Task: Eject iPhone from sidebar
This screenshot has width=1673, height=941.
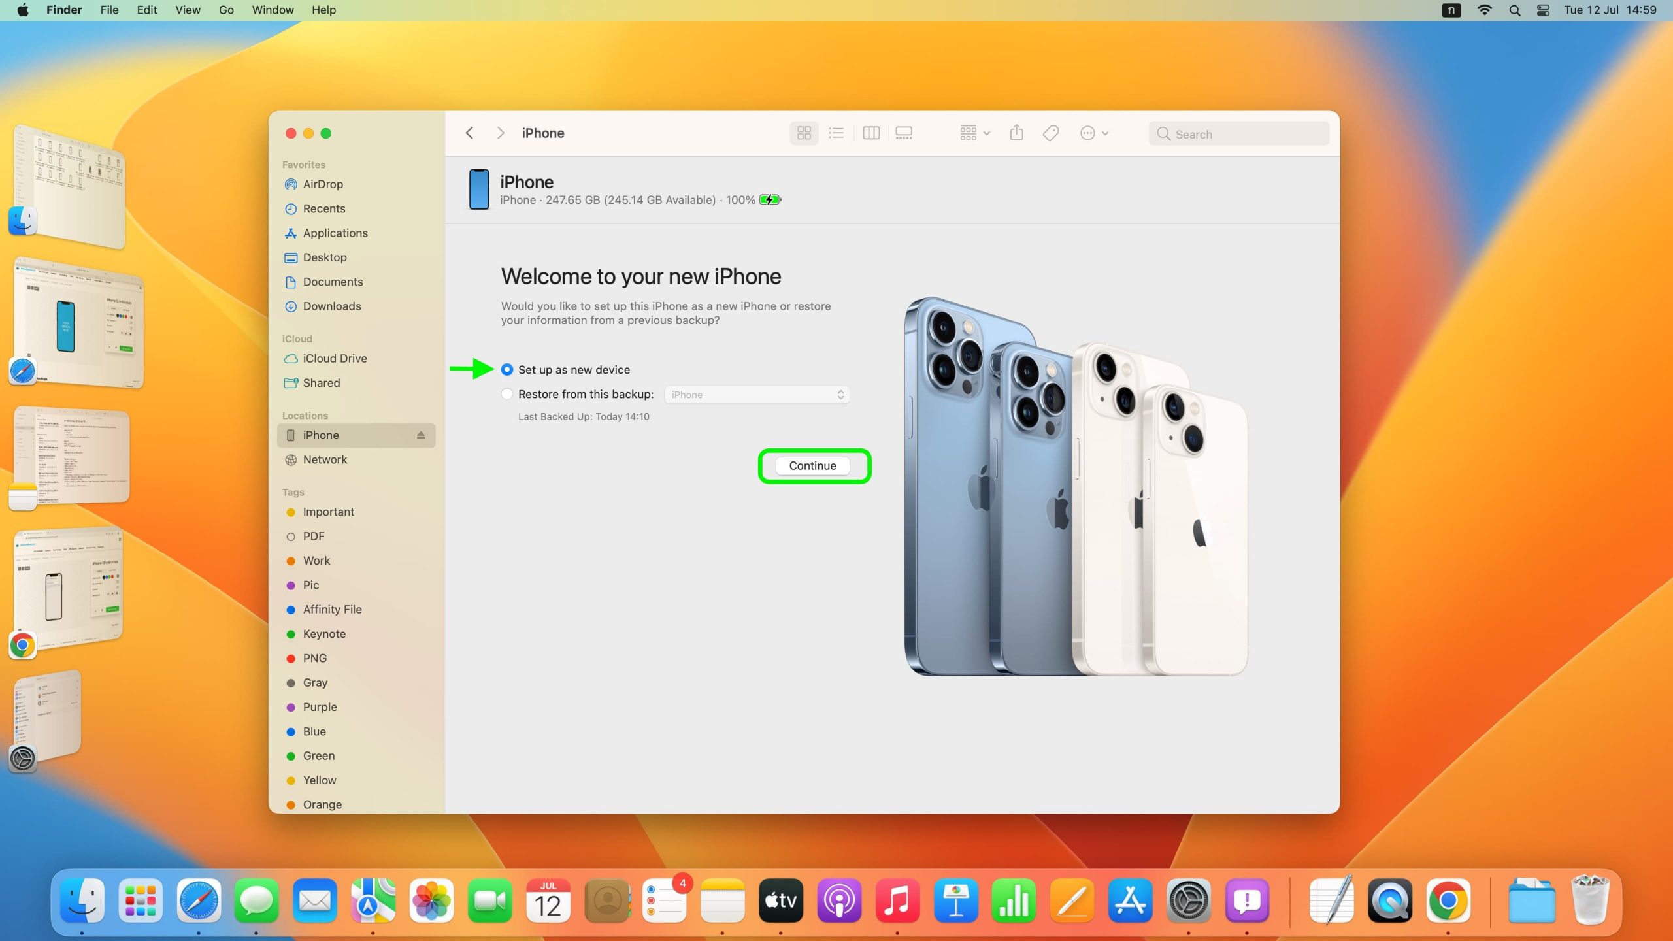Action: pyautogui.click(x=421, y=435)
